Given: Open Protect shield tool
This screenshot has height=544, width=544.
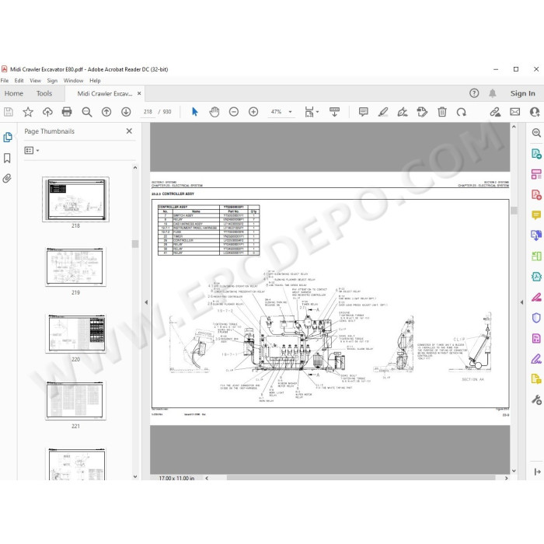Looking at the screenshot, I should pos(536,318).
